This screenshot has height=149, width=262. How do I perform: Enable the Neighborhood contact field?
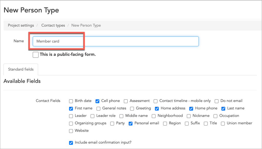click(154, 116)
